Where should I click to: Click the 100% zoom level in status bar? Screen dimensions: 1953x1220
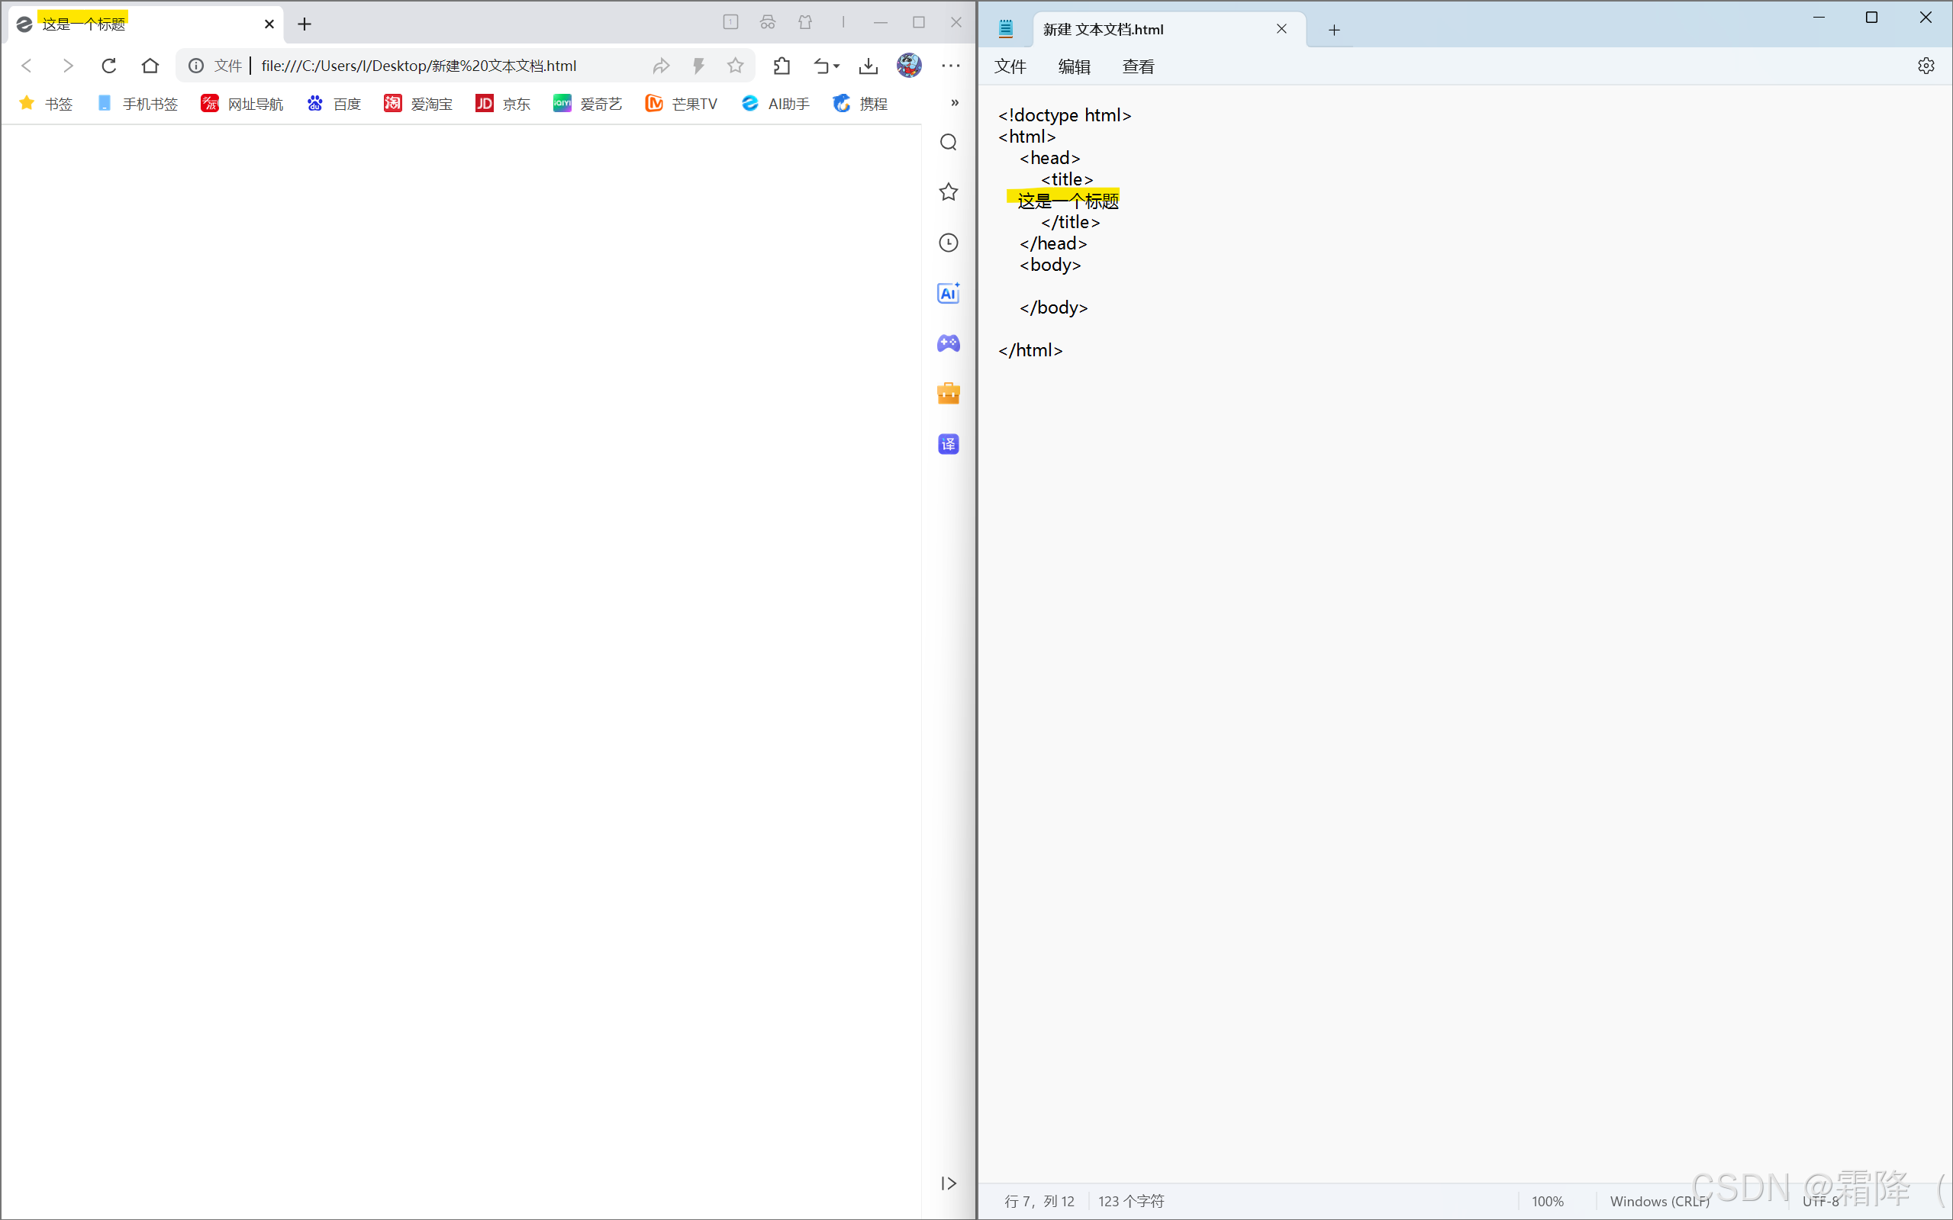(x=1547, y=1201)
